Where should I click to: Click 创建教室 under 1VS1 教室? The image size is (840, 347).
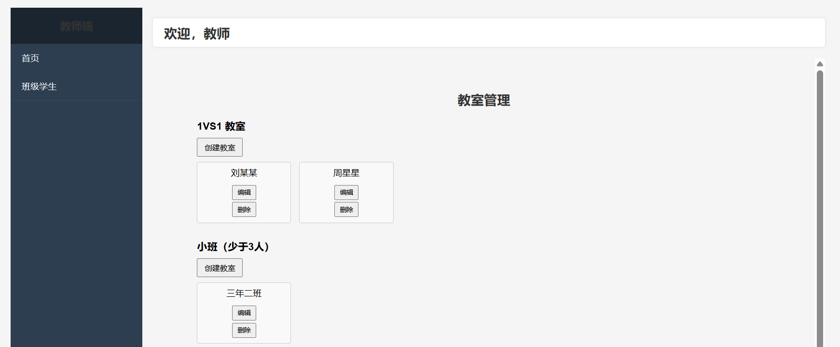pos(220,147)
